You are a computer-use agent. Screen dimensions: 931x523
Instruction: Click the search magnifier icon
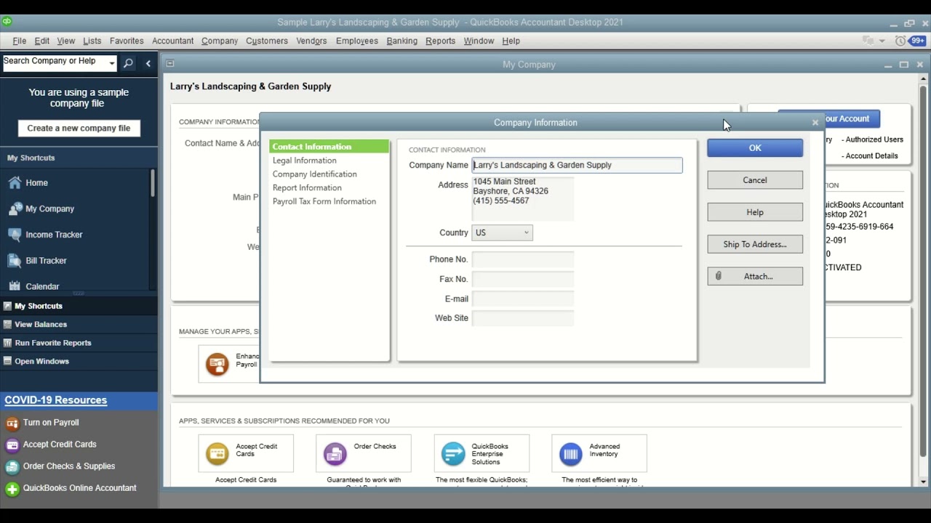[128, 63]
